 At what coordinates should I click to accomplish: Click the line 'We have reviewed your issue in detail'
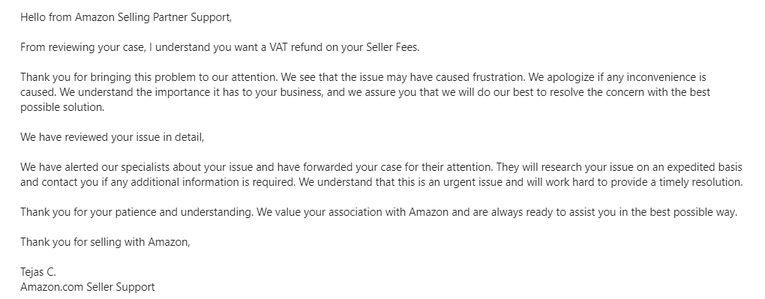[112, 137]
